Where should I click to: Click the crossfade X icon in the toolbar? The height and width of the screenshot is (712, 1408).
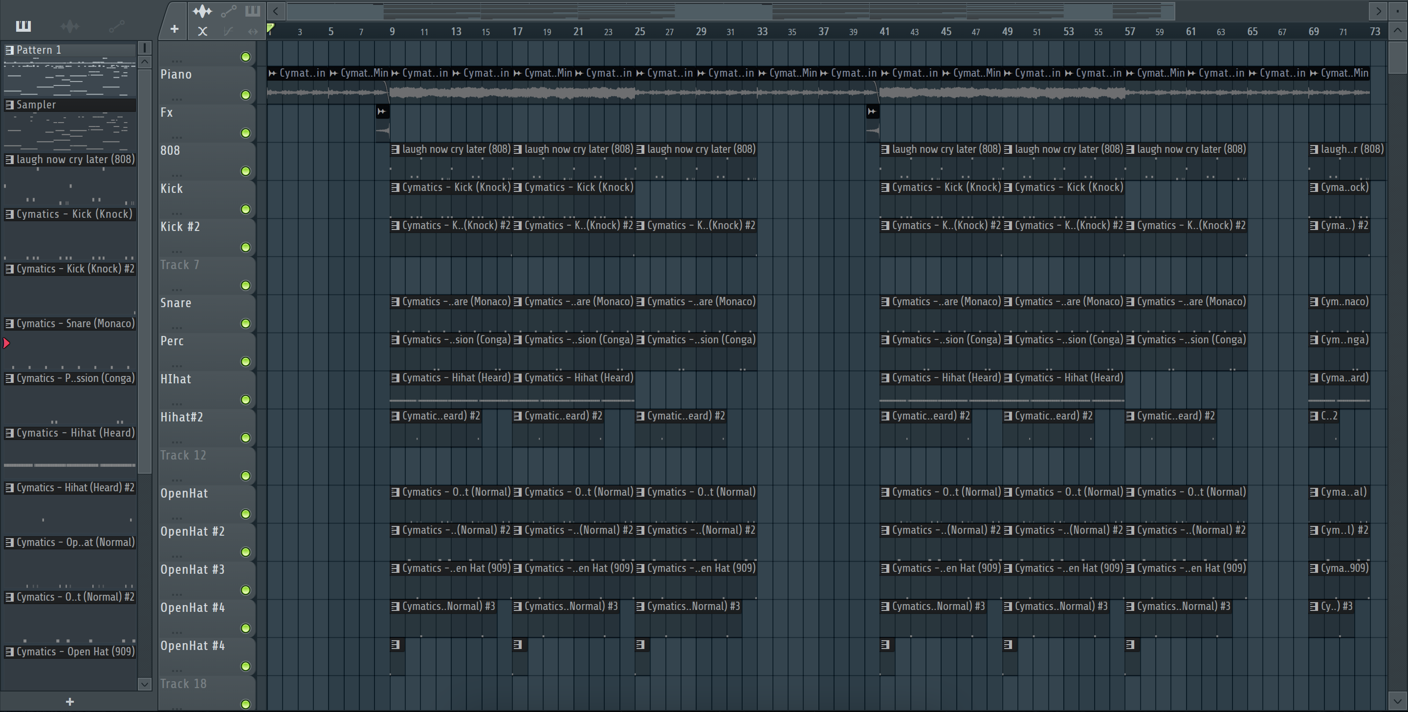click(x=202, y=32)
